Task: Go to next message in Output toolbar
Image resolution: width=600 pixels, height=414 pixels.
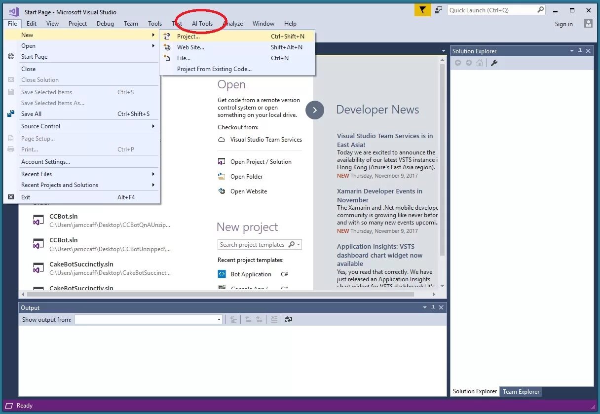Action: tap(259, 319)
